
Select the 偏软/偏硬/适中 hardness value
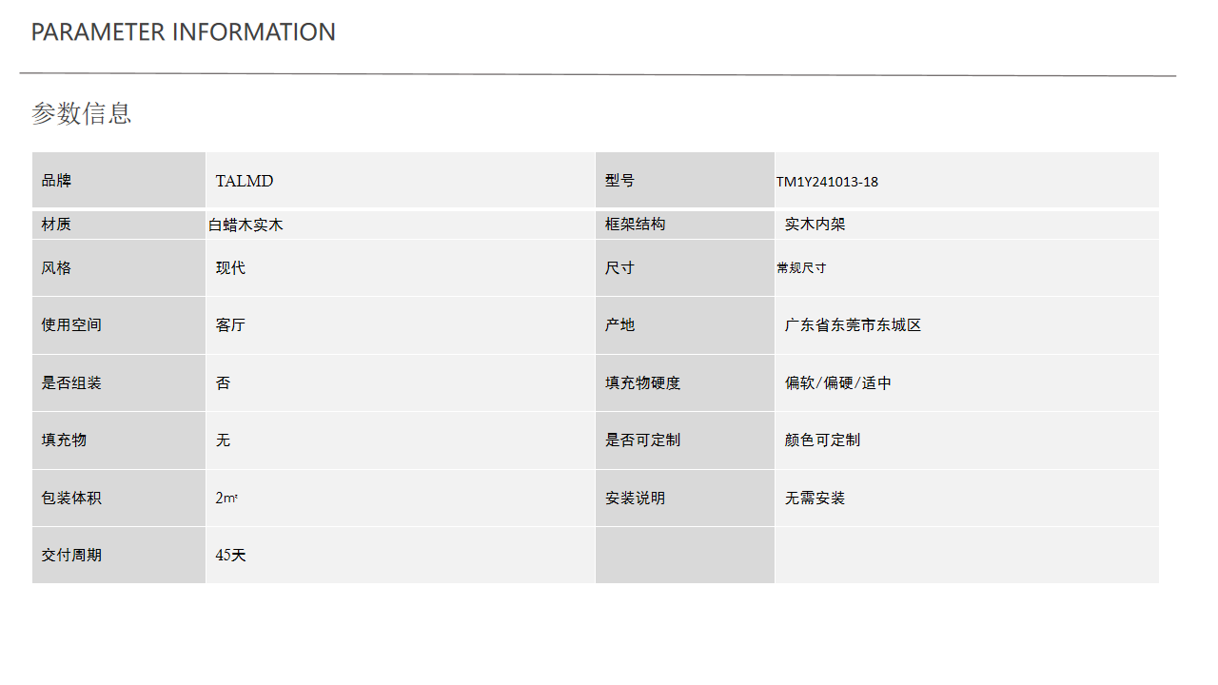click(837, 383)
